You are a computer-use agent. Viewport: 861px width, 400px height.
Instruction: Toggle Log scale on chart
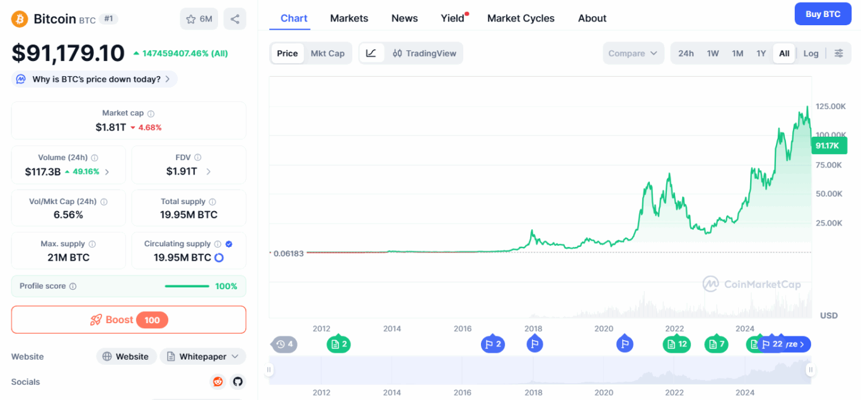coord(811,54)
